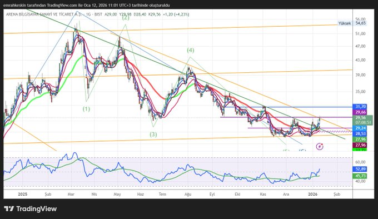This screenshot has width=378, height=219.
Task: Click the 40,00 RSI axis level
Action: click(360, 181)
